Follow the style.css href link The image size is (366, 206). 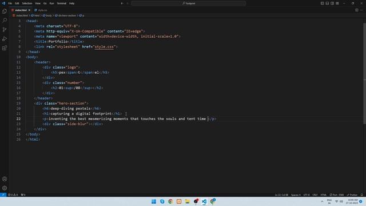(104, 47)
